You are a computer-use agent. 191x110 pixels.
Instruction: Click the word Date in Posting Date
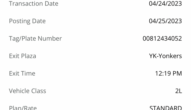pyautogui.click(x=39, y=21)
